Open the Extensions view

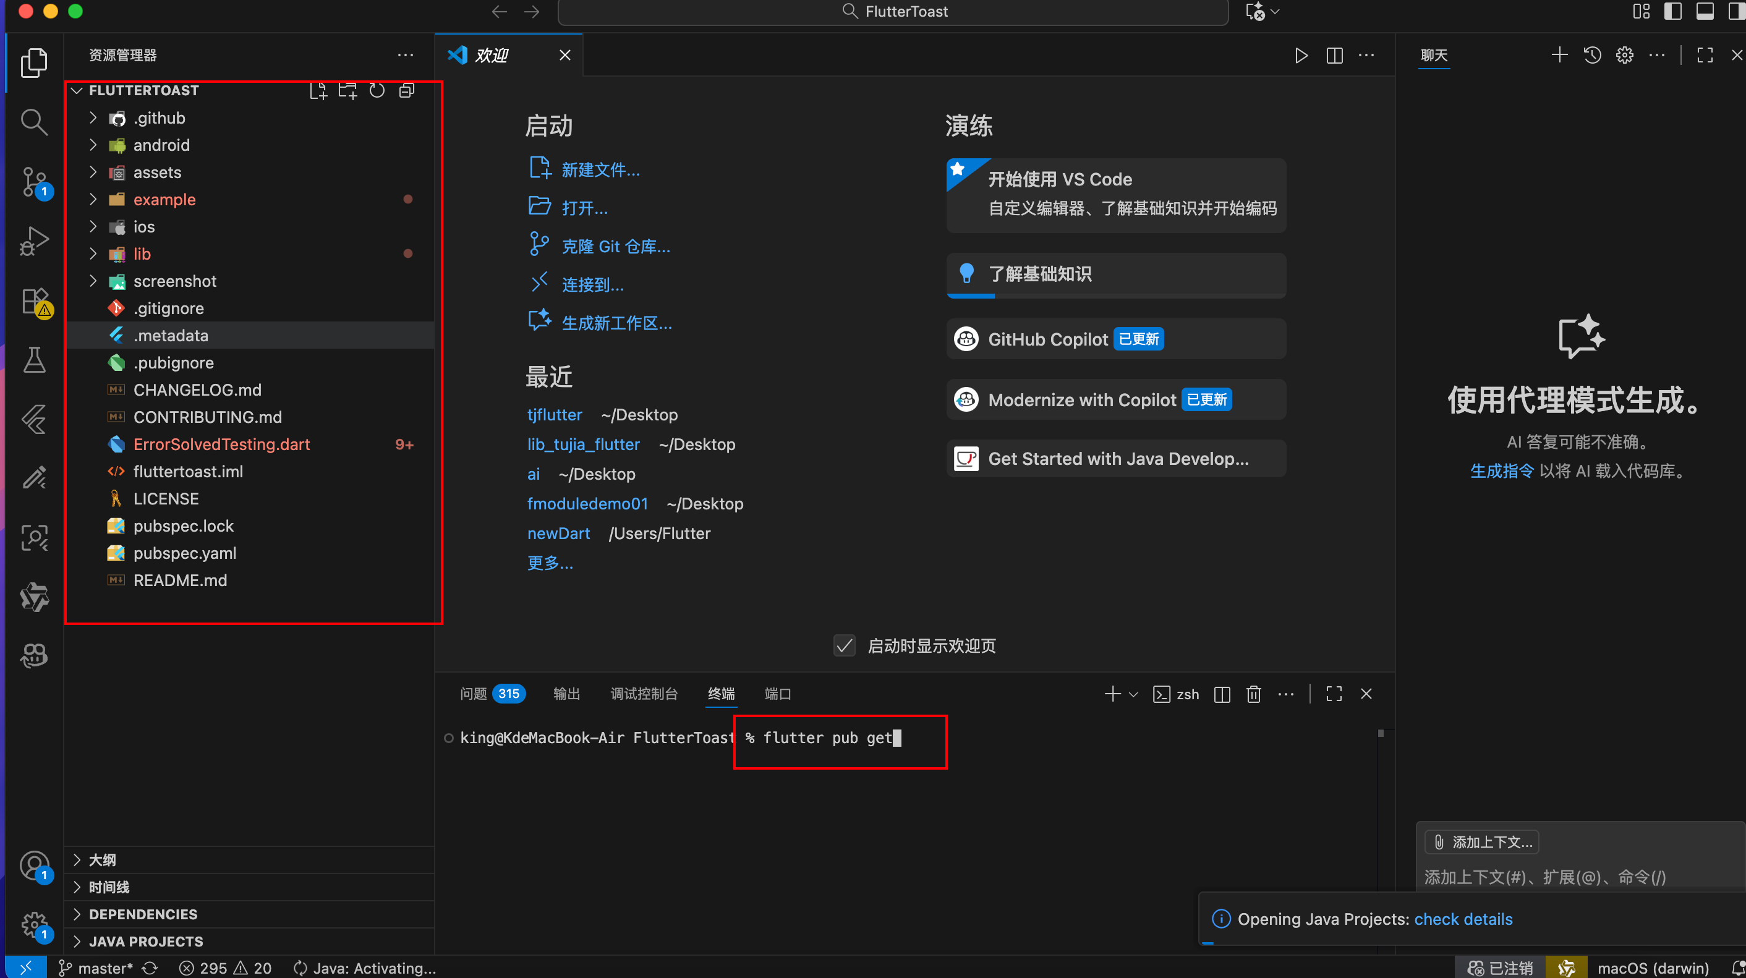click(33, 300)
